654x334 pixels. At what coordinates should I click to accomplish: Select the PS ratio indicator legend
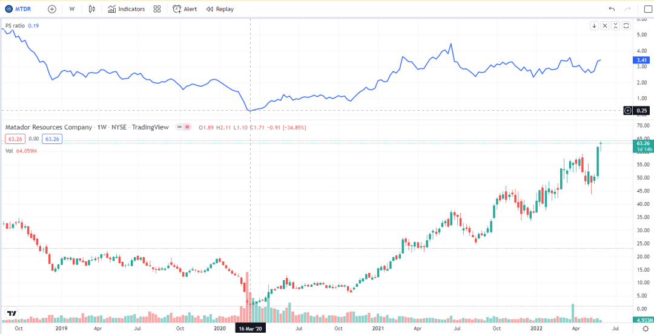15,26
